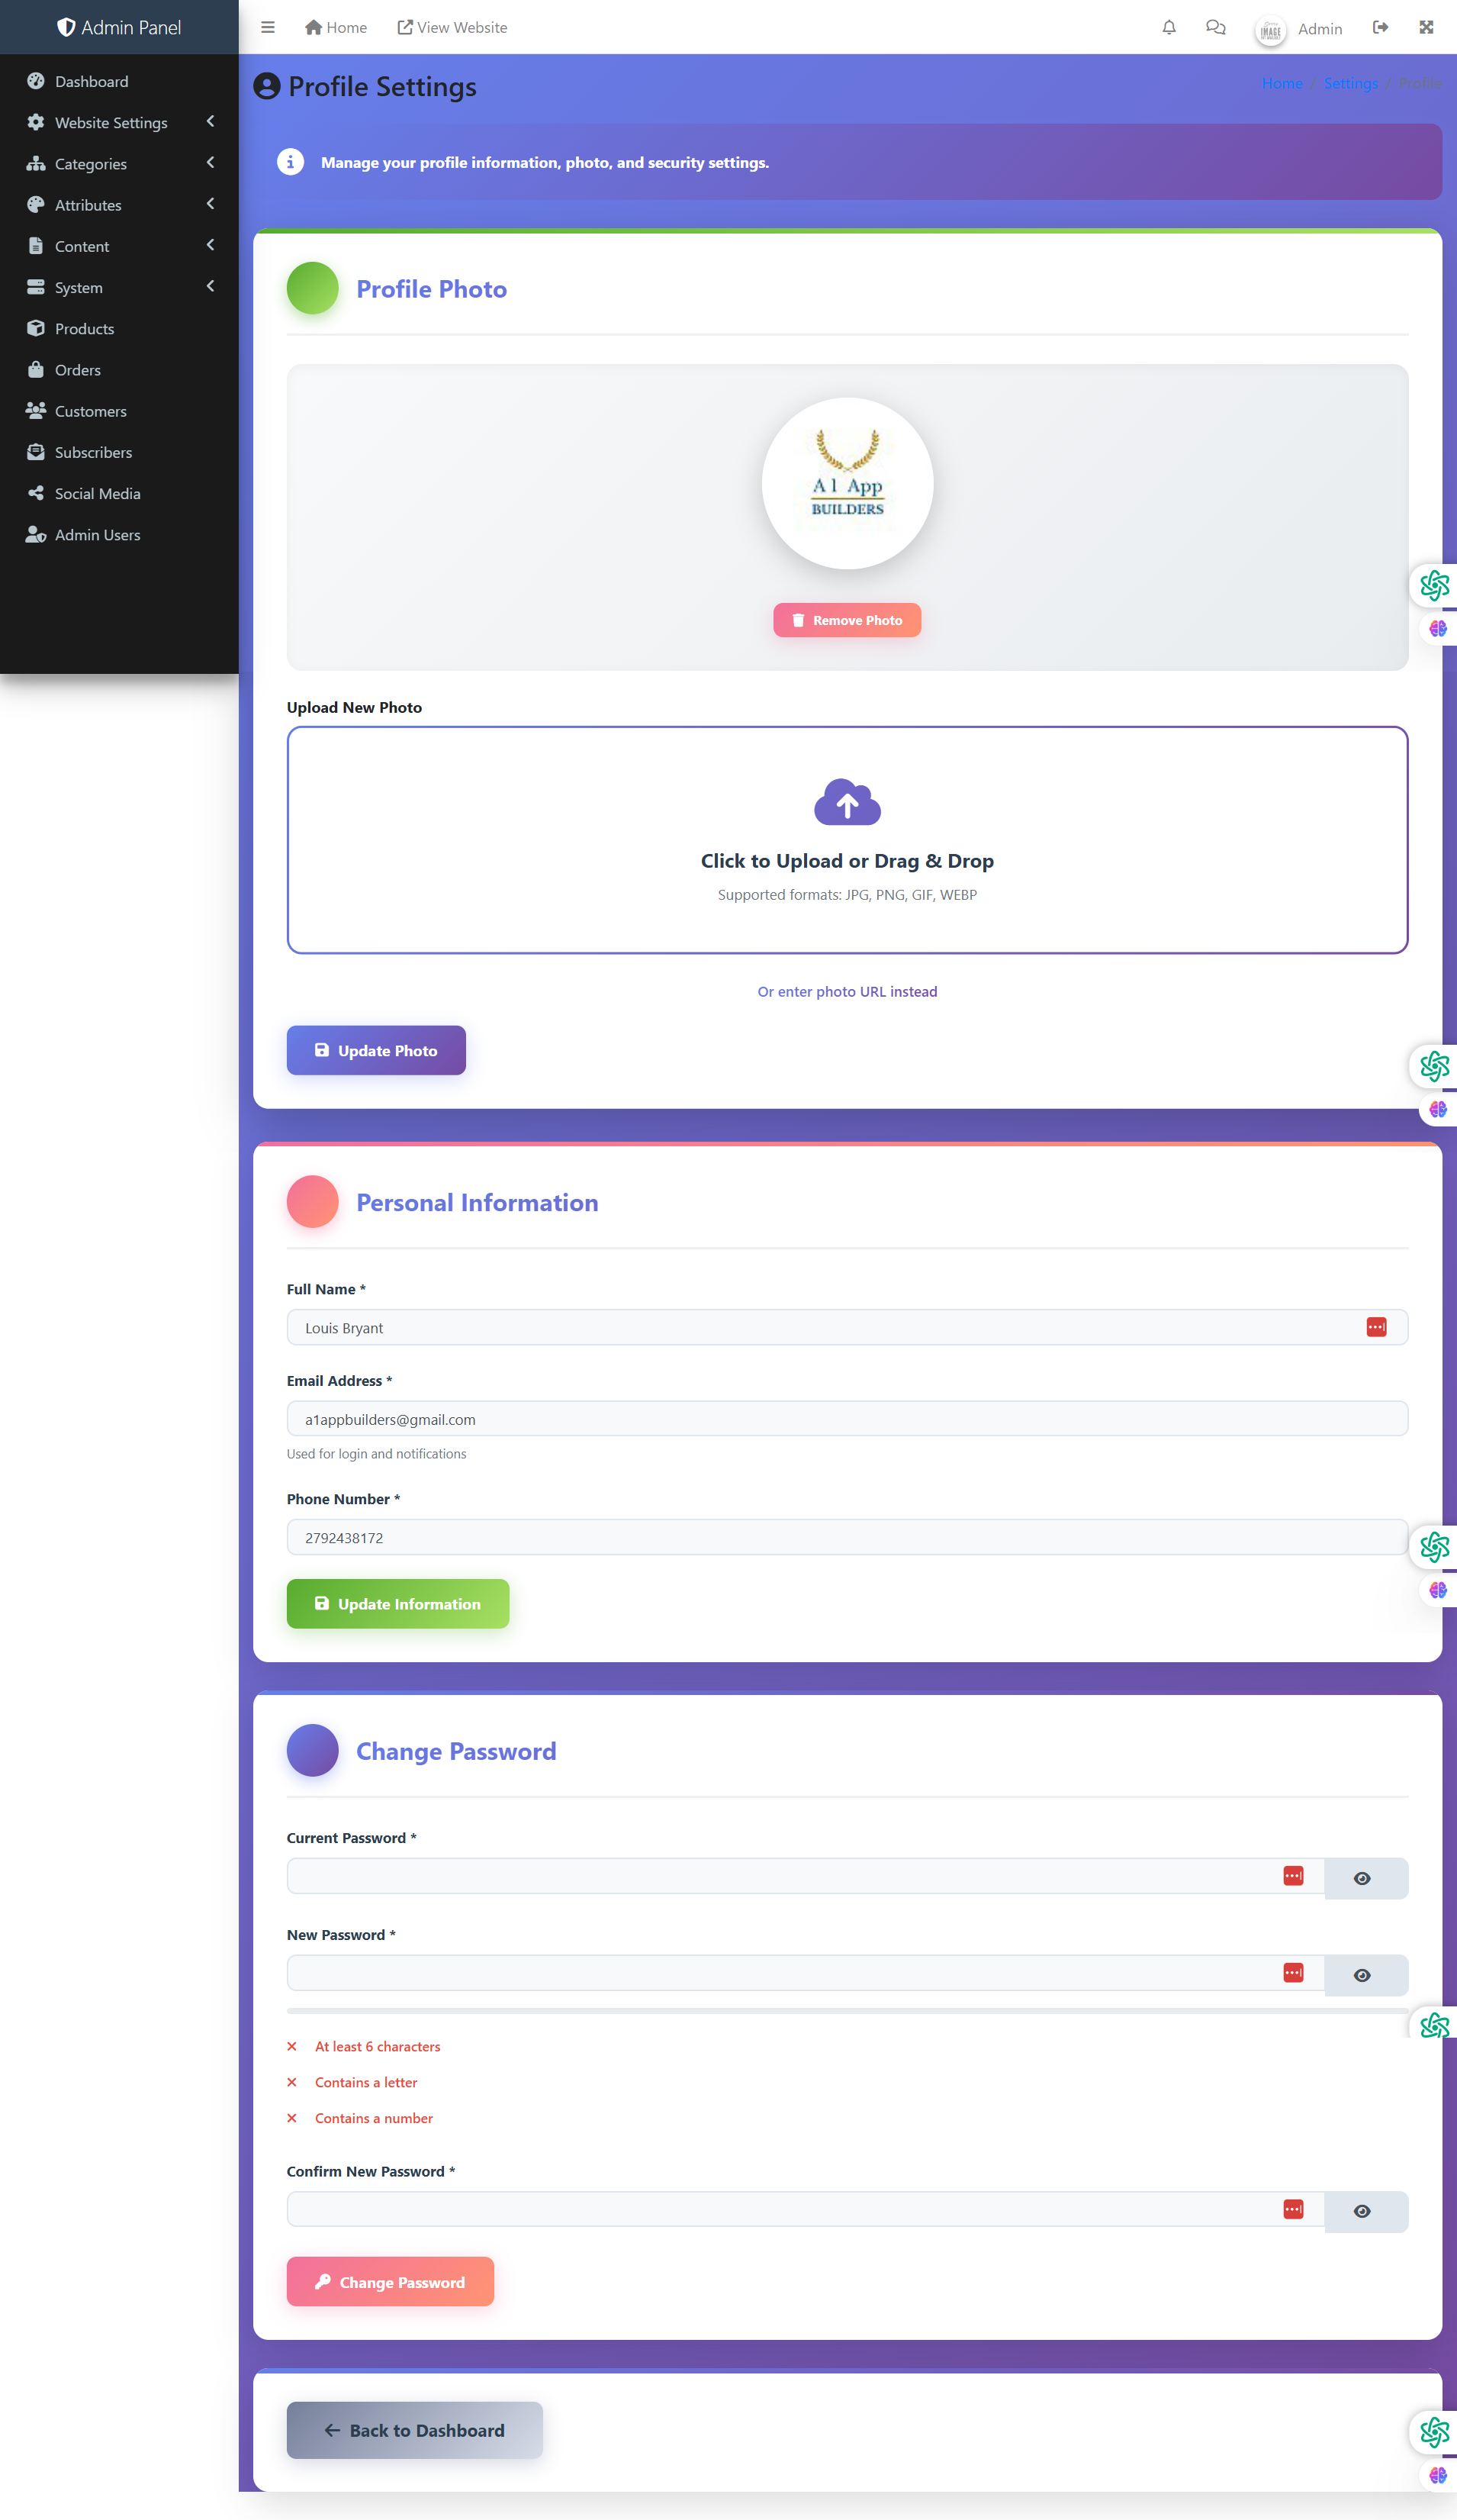The height and width of the screenshot is (2520, 1457).
Task: Open the Products page in sidebar
Action: pos(85,329)
